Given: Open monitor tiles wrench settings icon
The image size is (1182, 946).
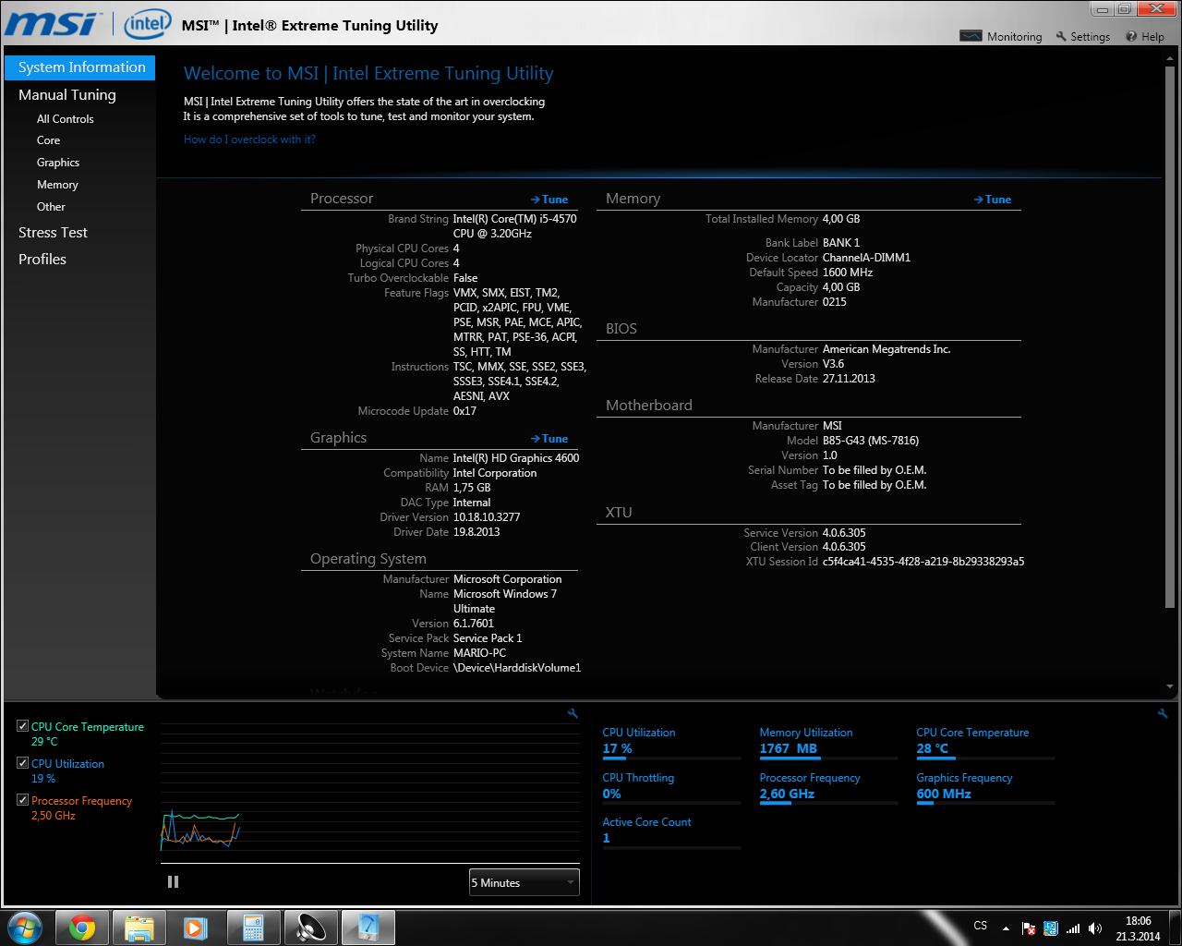Looking at the screenshot, I should [1163, 713].
